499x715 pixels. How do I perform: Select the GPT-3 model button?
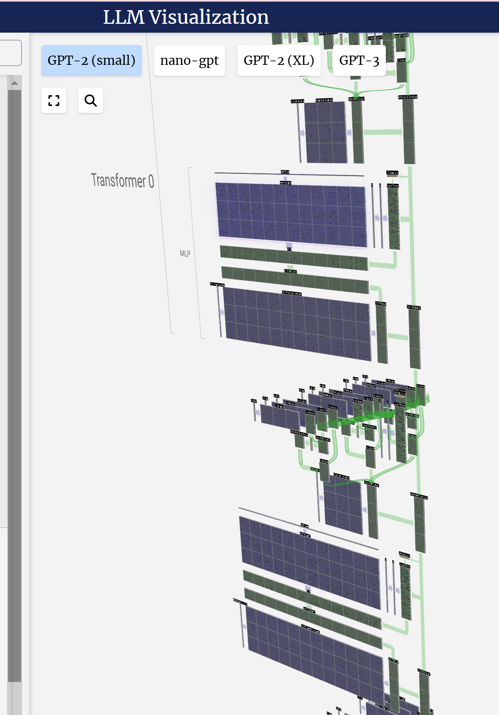pyautogui.click(x=359, y=60)
